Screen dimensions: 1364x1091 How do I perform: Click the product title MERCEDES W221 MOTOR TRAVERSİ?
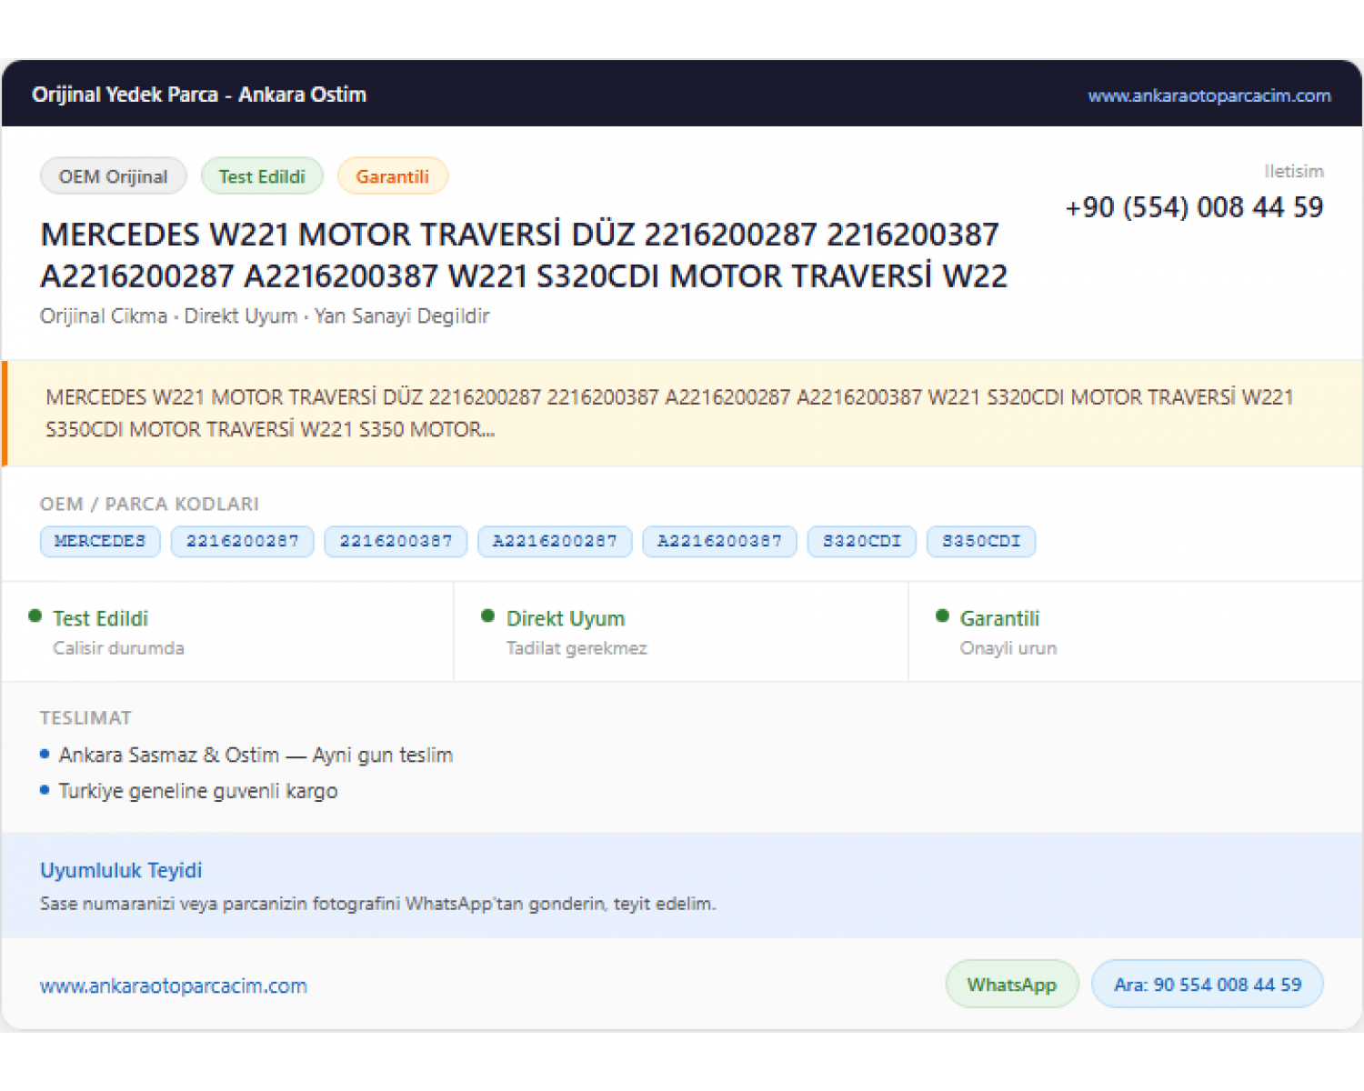click(x=524, y=255)
